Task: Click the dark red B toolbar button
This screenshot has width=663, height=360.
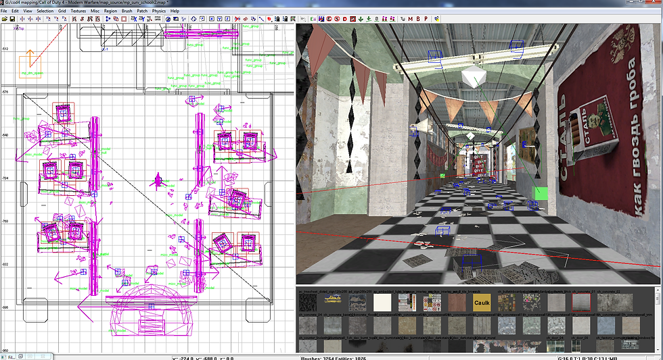Action: [x=418, y=19]
